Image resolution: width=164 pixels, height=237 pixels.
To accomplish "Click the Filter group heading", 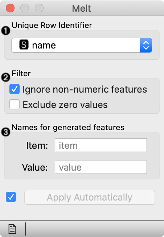I will 21,73.
